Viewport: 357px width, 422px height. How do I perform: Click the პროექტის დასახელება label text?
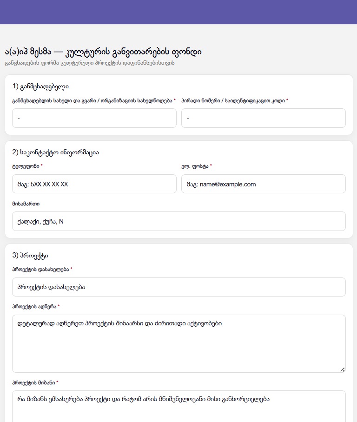[40, 269]
